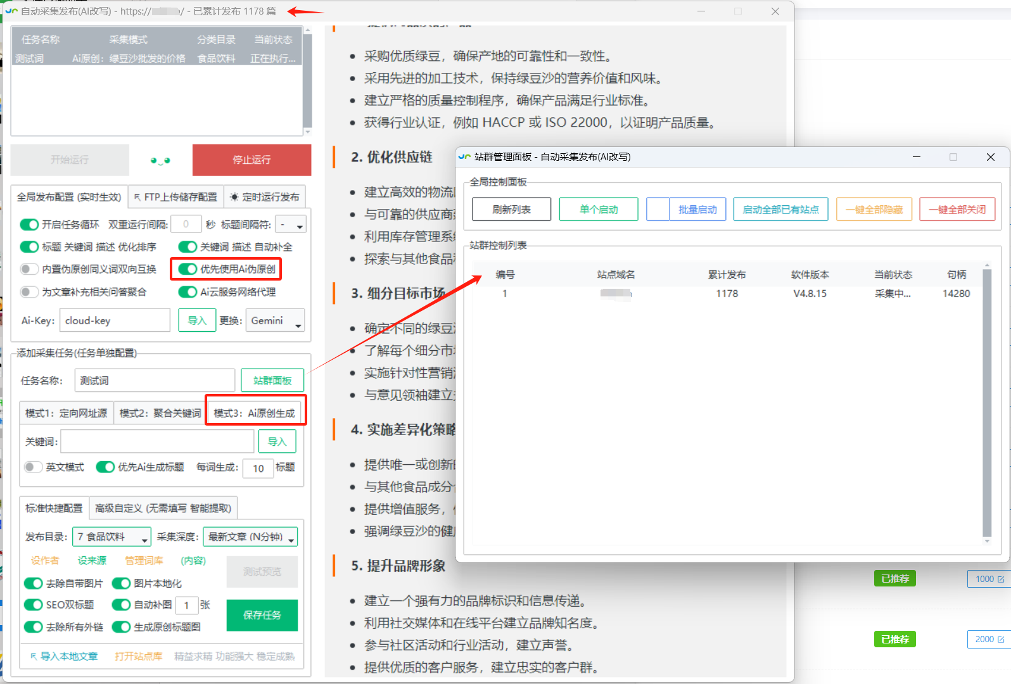Click the (内容) link
Screen dimensions: 1011x684
pyautogui.click(x=193, y=560)
